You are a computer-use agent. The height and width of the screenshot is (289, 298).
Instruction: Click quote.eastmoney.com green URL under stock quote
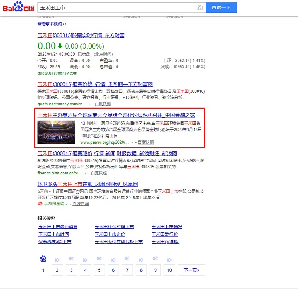[x=57, y=73]
